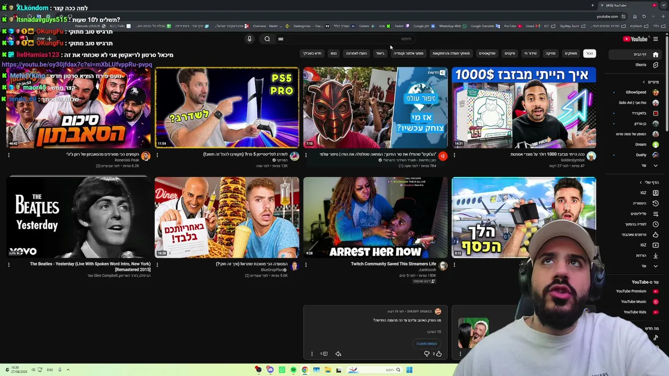The width and height of the screenshot is (669, 376).
Task: Open the GoldenSymbol channel avatar
Action: click(591, 156)
